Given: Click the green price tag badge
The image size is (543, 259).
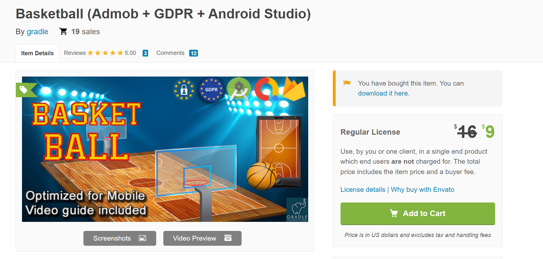Looking at the screenshot, I should pyautogui.click(x=25, y=90).
